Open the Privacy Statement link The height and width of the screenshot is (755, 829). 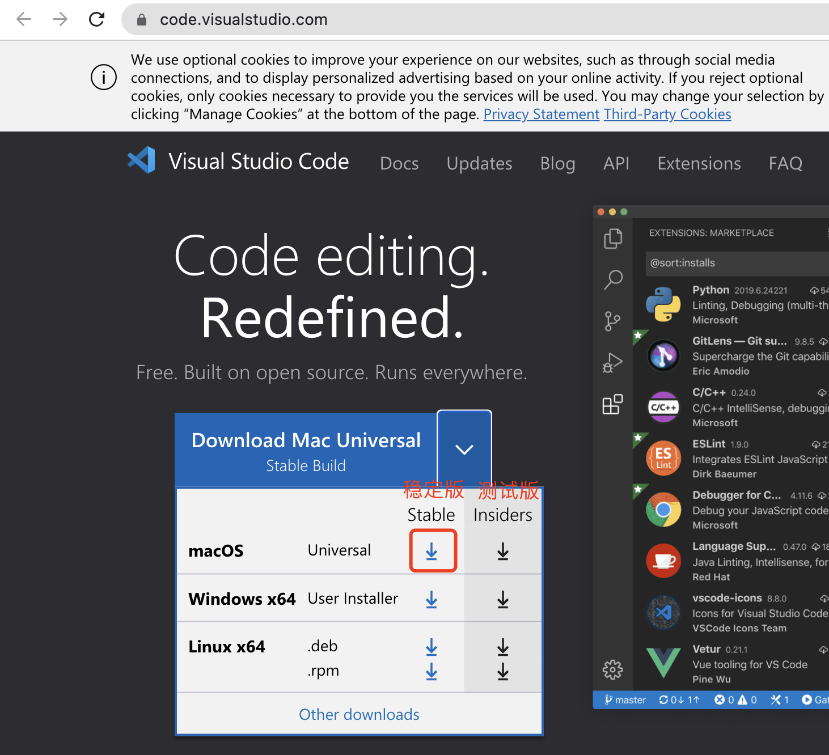[x=542, y=114]
